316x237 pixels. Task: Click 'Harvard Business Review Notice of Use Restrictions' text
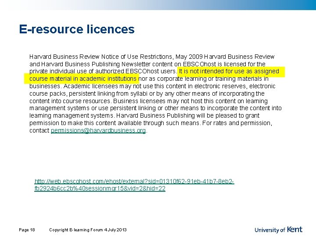click(101, 57)
